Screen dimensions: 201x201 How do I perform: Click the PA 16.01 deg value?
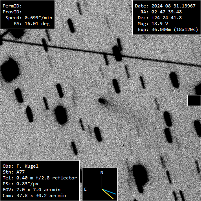[x=37, y=24]
